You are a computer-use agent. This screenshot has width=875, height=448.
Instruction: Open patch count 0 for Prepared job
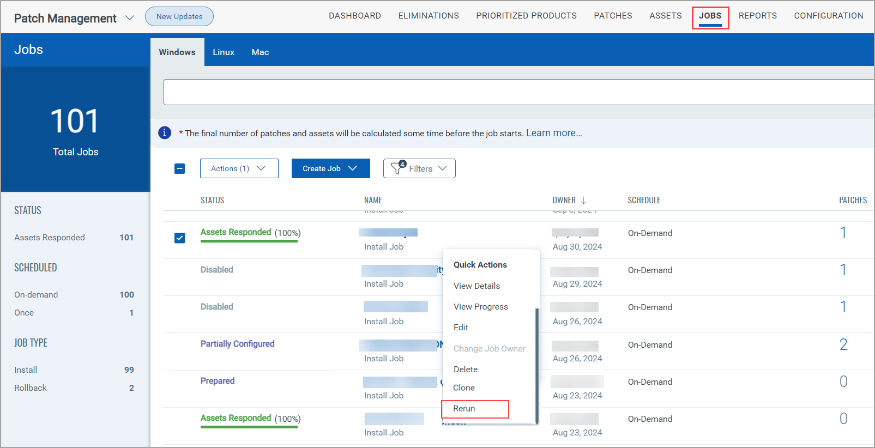[x=843, y=382]
